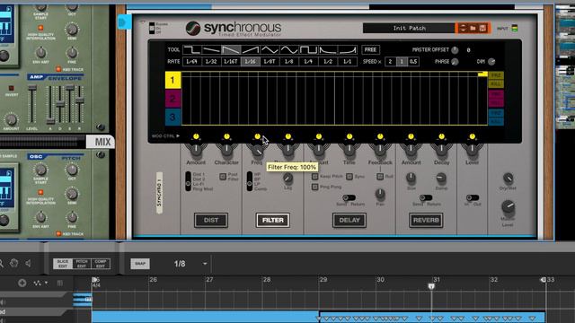Viewport: 575px width, 323px height.
Task: Click the Dry/Wet knob
Action: [x=508, y=179]
